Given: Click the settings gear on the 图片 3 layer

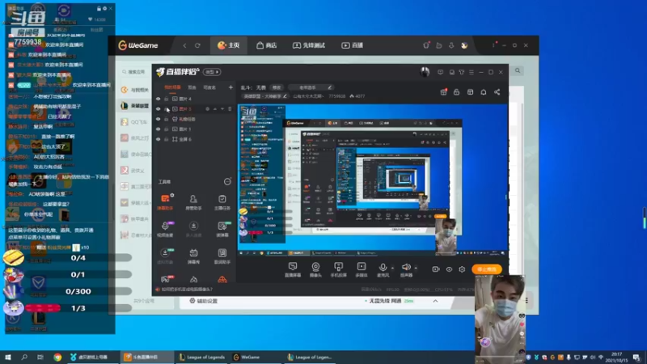Looking at the screenshot, I should [207, 109].
